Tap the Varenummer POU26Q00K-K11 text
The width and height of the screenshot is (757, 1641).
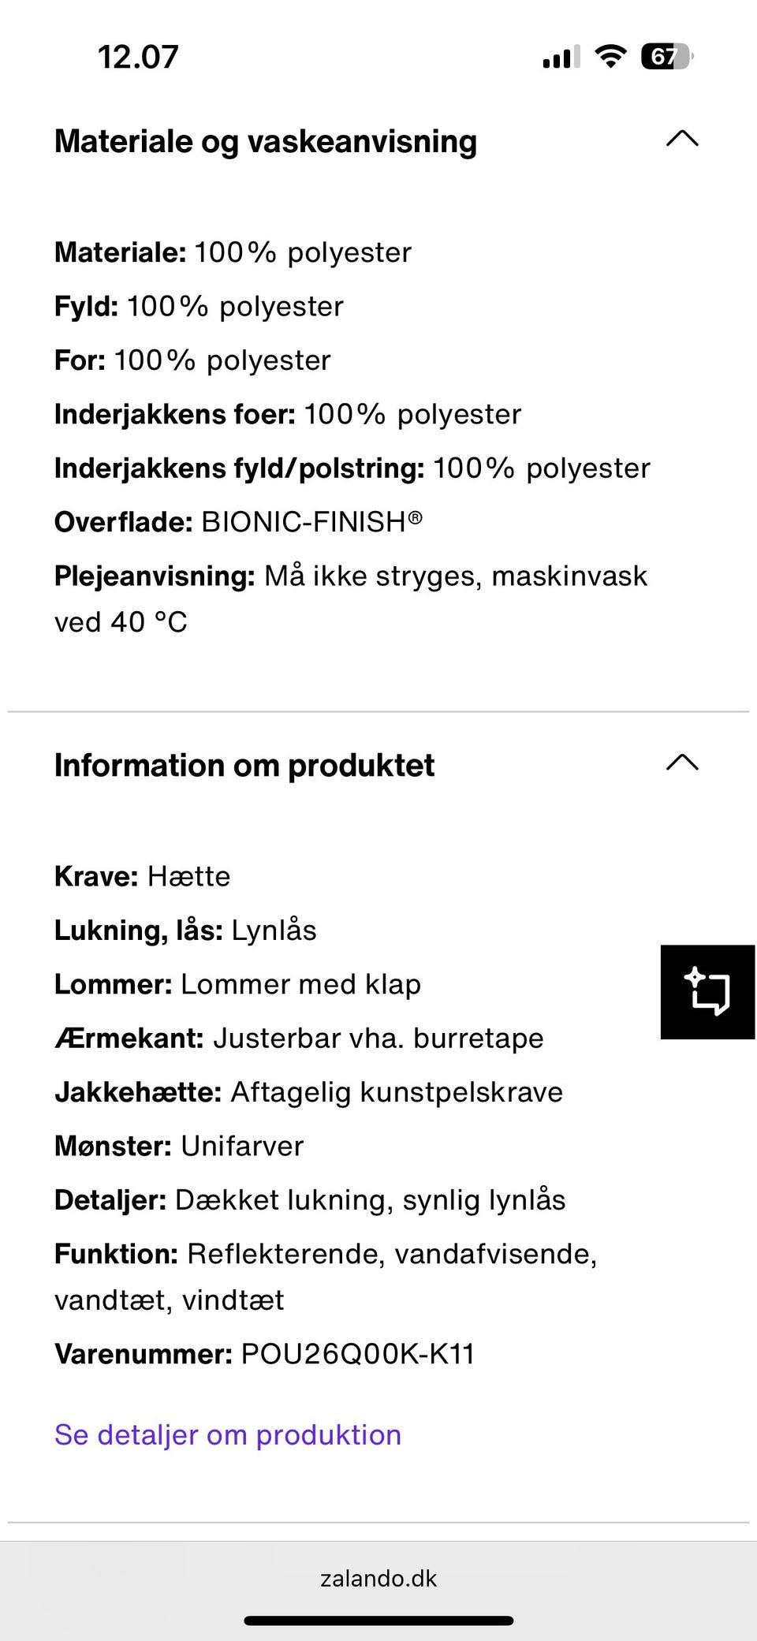264,1354
